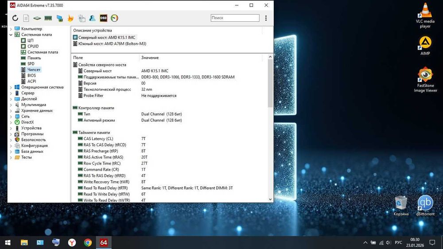
Task: Click the blue user figure toolbar icon
Action: [x=93, y=18]
